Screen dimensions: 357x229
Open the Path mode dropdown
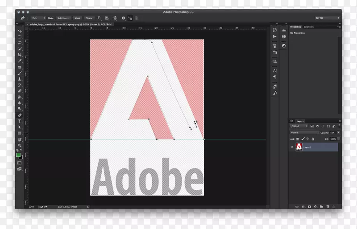click(38, 18)
